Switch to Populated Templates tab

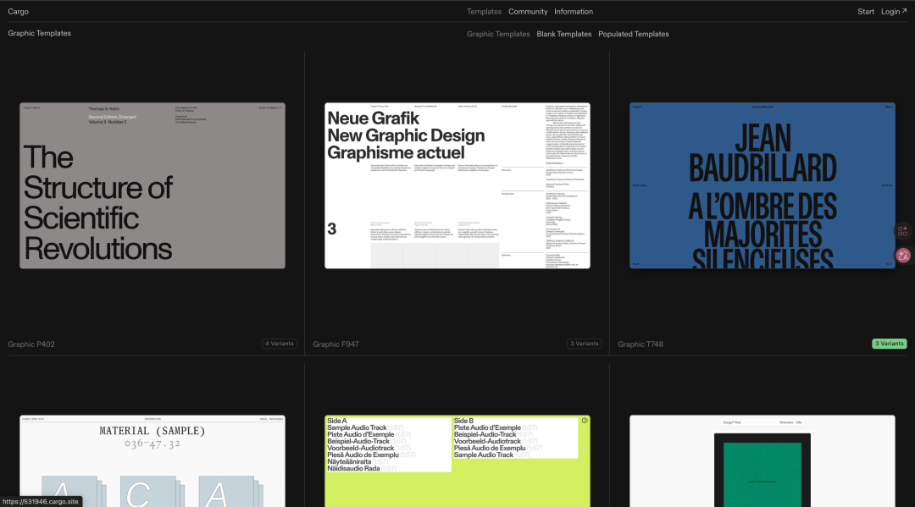coord(633,34)
